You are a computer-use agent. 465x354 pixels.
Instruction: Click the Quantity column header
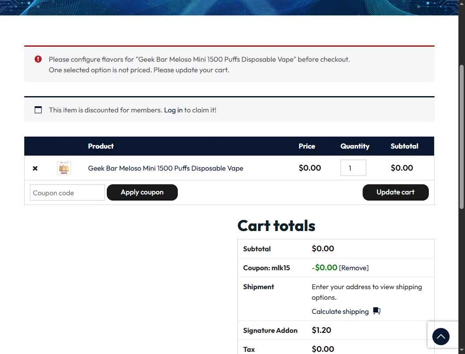(355, 146)
